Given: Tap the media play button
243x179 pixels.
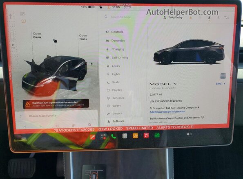Looking at the screenshot, I should (x=40, y=126).
